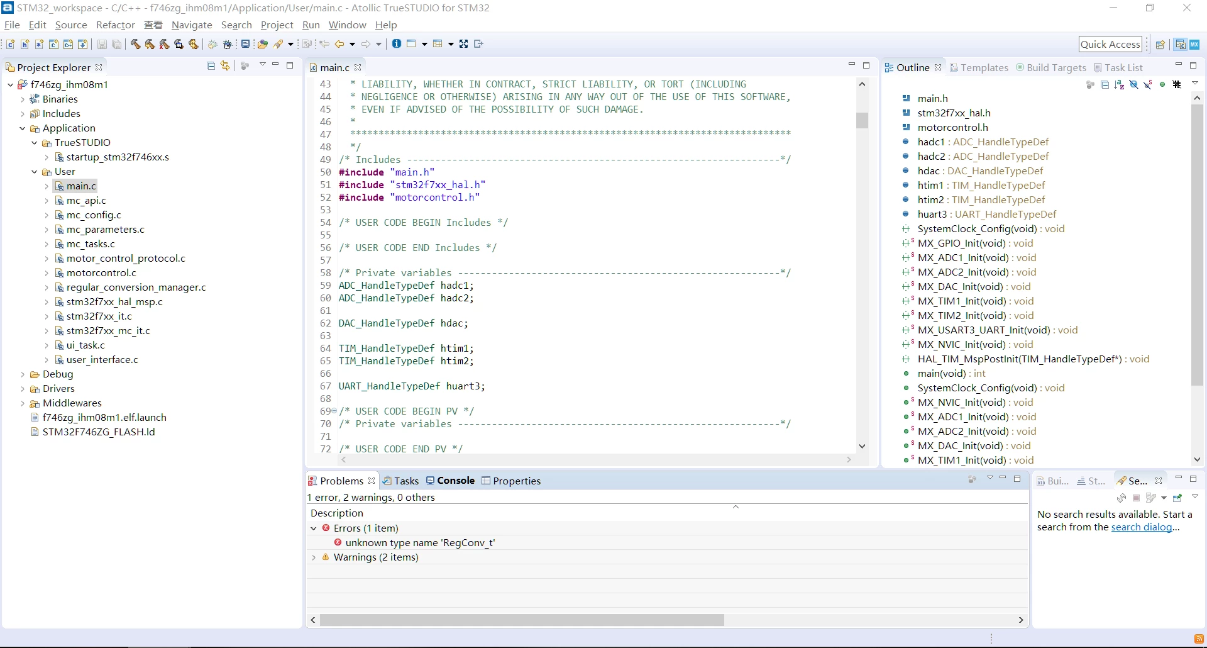Screen dimensions: 1207x648
Task: Open the File menu
Action: 12,25
